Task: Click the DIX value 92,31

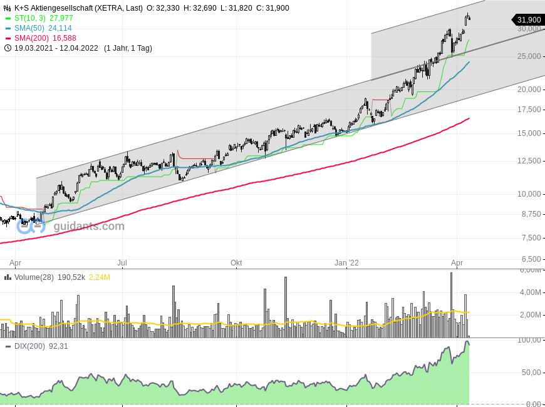Action: tap(58, 346)
